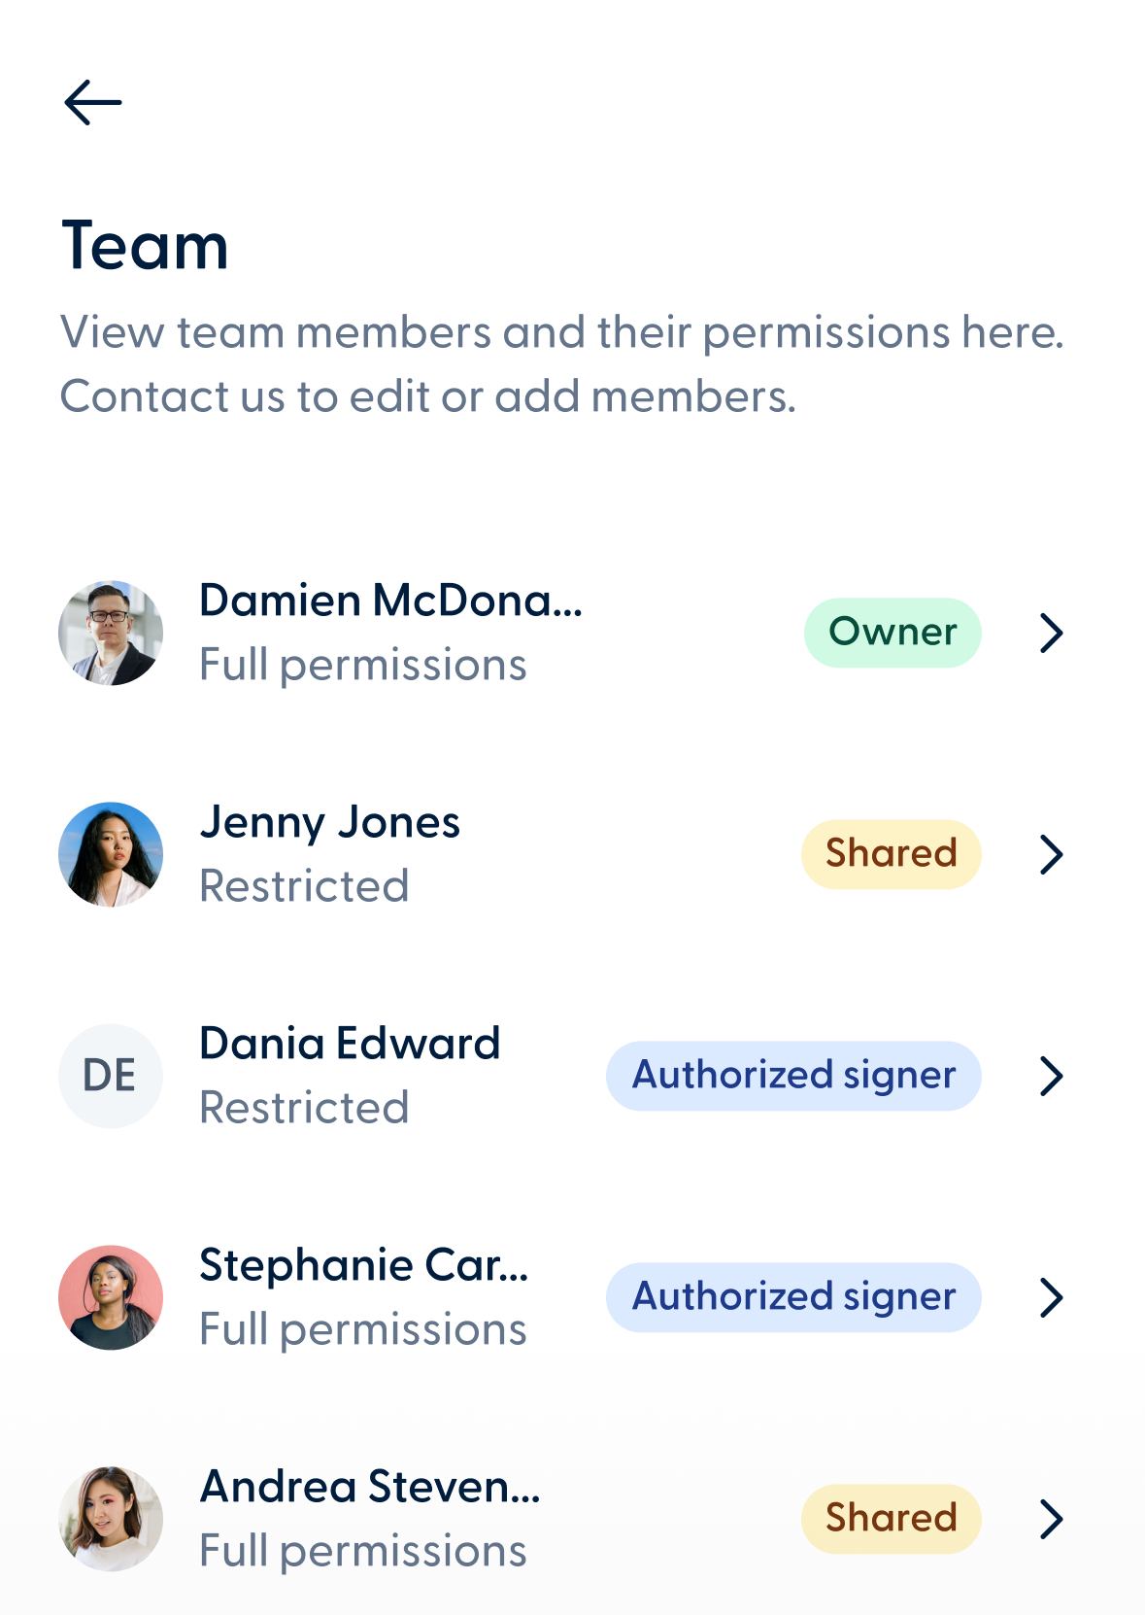Click the Team page heading
Viewport: 1145px width, 1615px height.
pyautogui.click(x=145, y=246)
